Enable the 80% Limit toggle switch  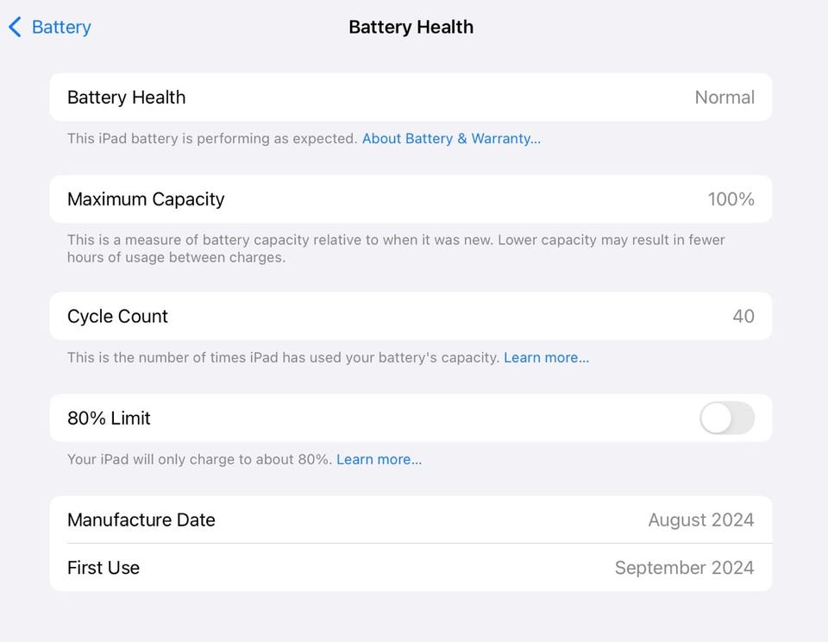[x=726, y=419]
